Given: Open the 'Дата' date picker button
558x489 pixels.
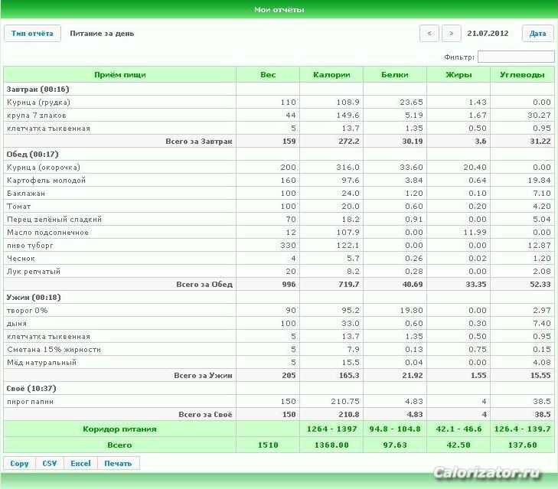Looking at the screenshot, I should (537, 34).
